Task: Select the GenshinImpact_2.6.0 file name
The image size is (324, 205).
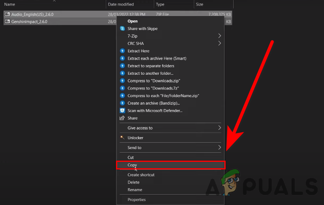Action: pyautogui.click(x=29, y=22)
